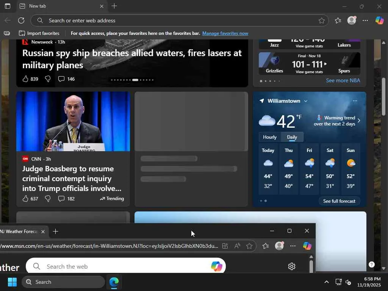Click the weather location arrow icon

click(262, 101)
